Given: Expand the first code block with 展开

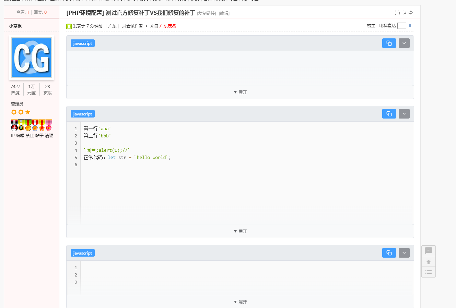Looking at the screenshot, I should point(240,93).
